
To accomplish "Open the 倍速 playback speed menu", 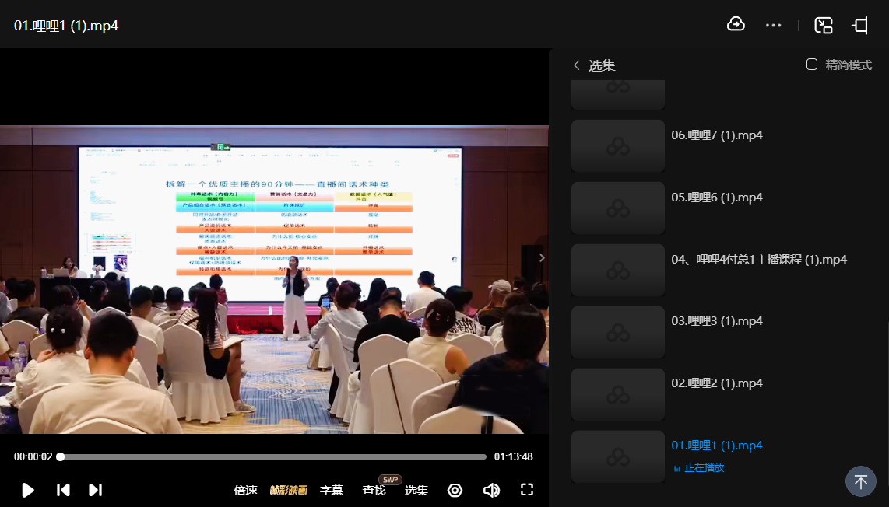I will tap(245, 490).
